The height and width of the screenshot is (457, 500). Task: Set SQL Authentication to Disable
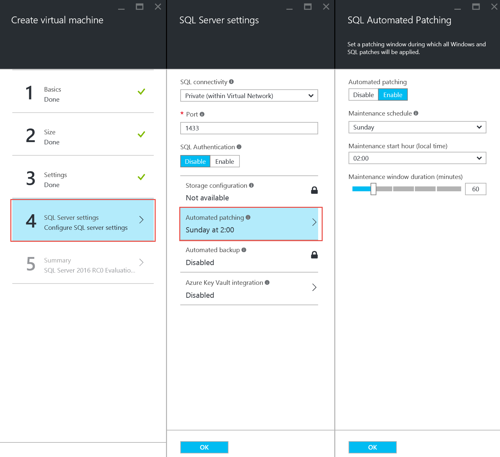coord(195,161)
